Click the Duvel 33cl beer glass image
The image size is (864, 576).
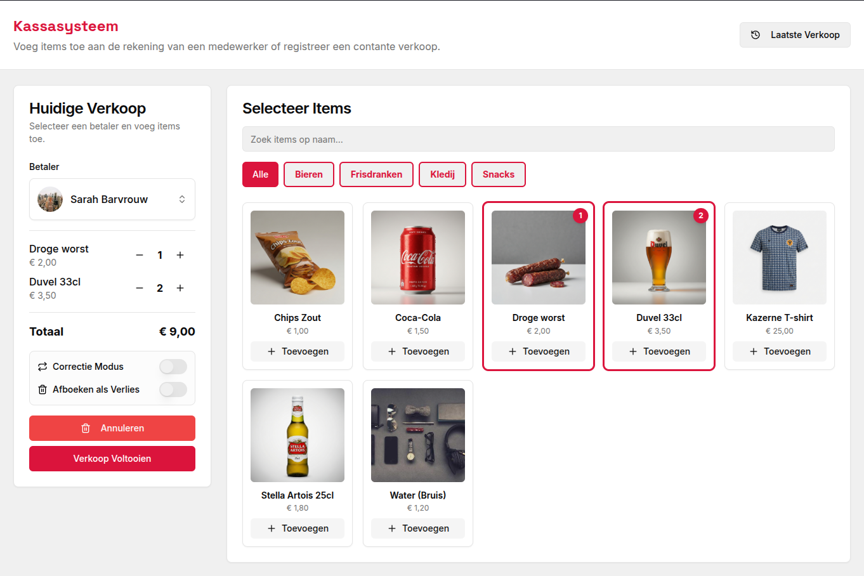coord(659,258)
